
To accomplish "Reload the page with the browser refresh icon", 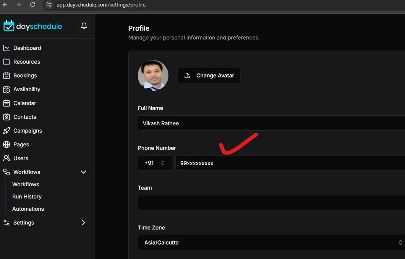I will (33, 5).
